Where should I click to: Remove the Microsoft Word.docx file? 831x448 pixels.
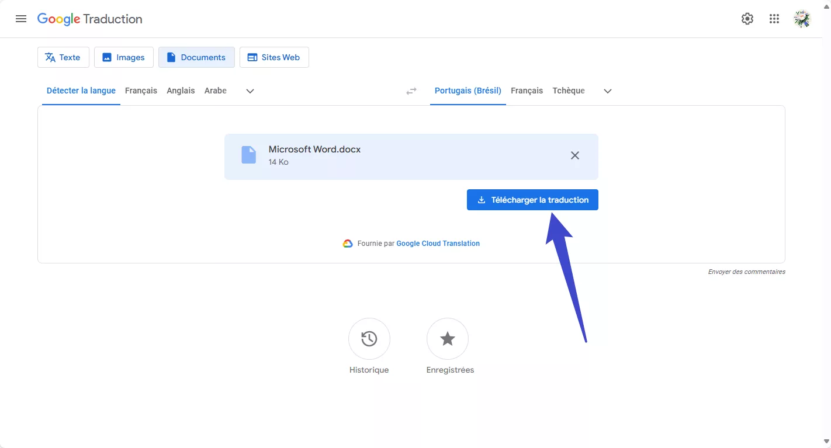(x=574, y=155)
